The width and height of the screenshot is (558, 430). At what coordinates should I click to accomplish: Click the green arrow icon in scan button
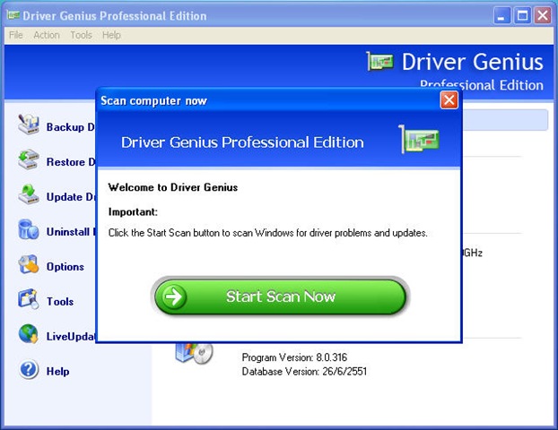coord(174,297)
